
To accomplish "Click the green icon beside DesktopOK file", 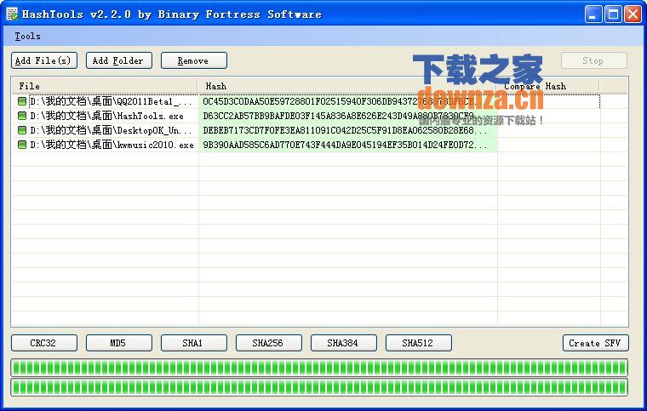I will [22, 130].
